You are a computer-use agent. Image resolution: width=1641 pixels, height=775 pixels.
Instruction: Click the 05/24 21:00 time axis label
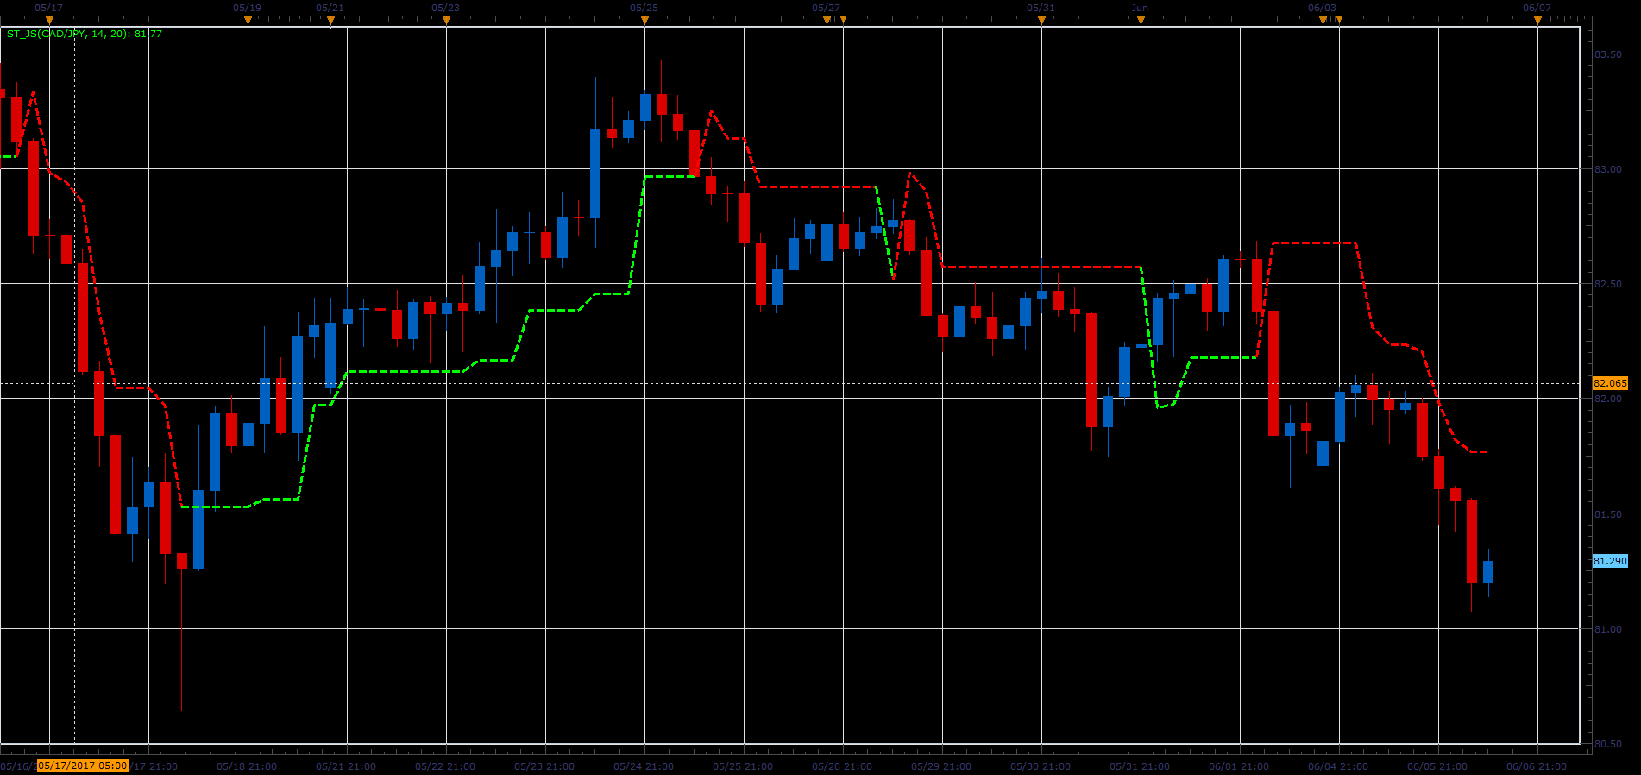pos(644,766)
